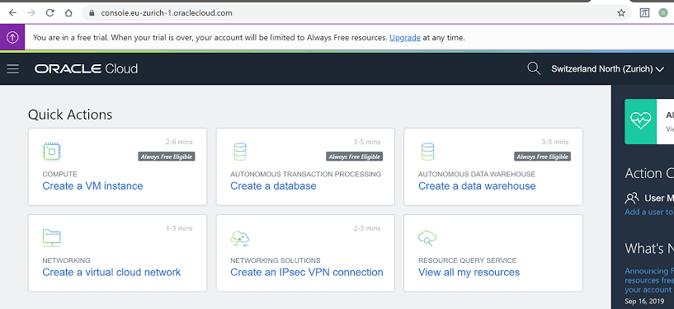
Task: Go back with the browser back arrow
Action: (x=12, y=13)
